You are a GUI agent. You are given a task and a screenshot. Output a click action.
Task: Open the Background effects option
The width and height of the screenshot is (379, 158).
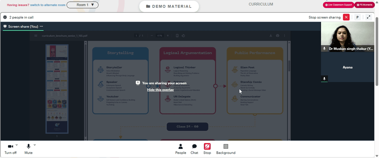coord(226,149)
